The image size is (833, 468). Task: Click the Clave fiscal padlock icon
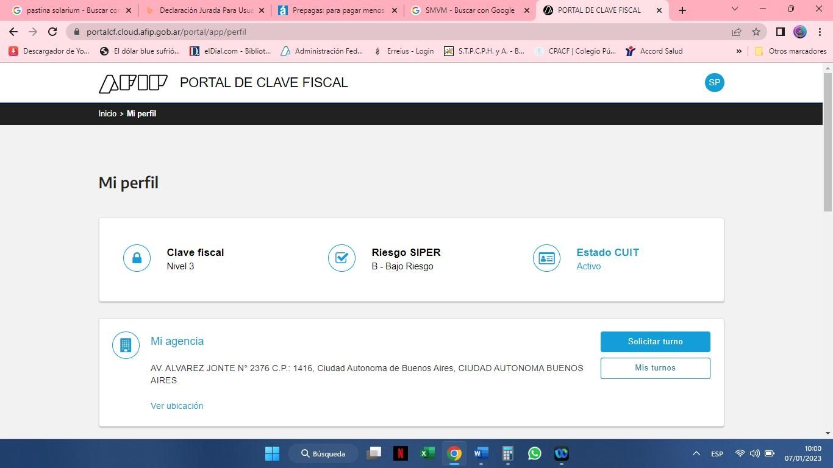137,258
